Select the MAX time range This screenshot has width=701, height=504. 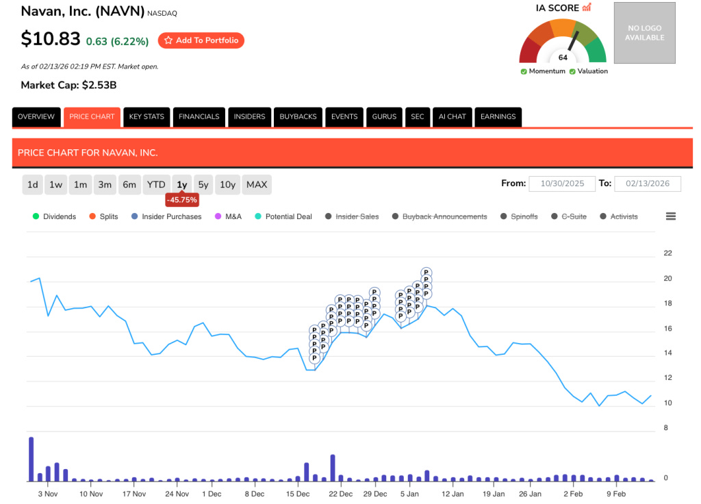pos(257,184)
